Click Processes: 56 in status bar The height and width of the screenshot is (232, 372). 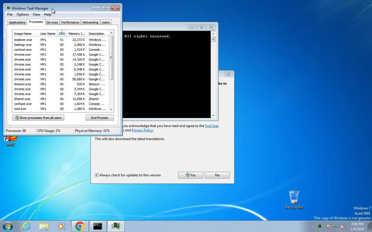click(16, 131)
